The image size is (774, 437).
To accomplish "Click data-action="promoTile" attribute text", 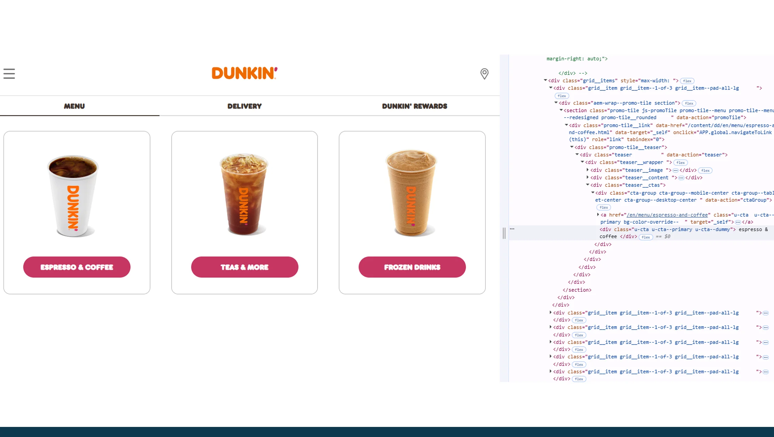I will (x=709, y=118).
